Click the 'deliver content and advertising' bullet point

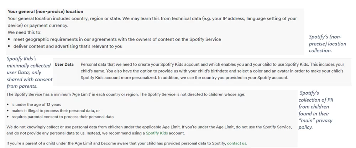[68, 46]
